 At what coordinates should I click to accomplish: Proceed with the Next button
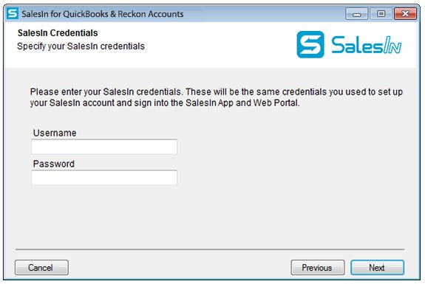(377, 268)
